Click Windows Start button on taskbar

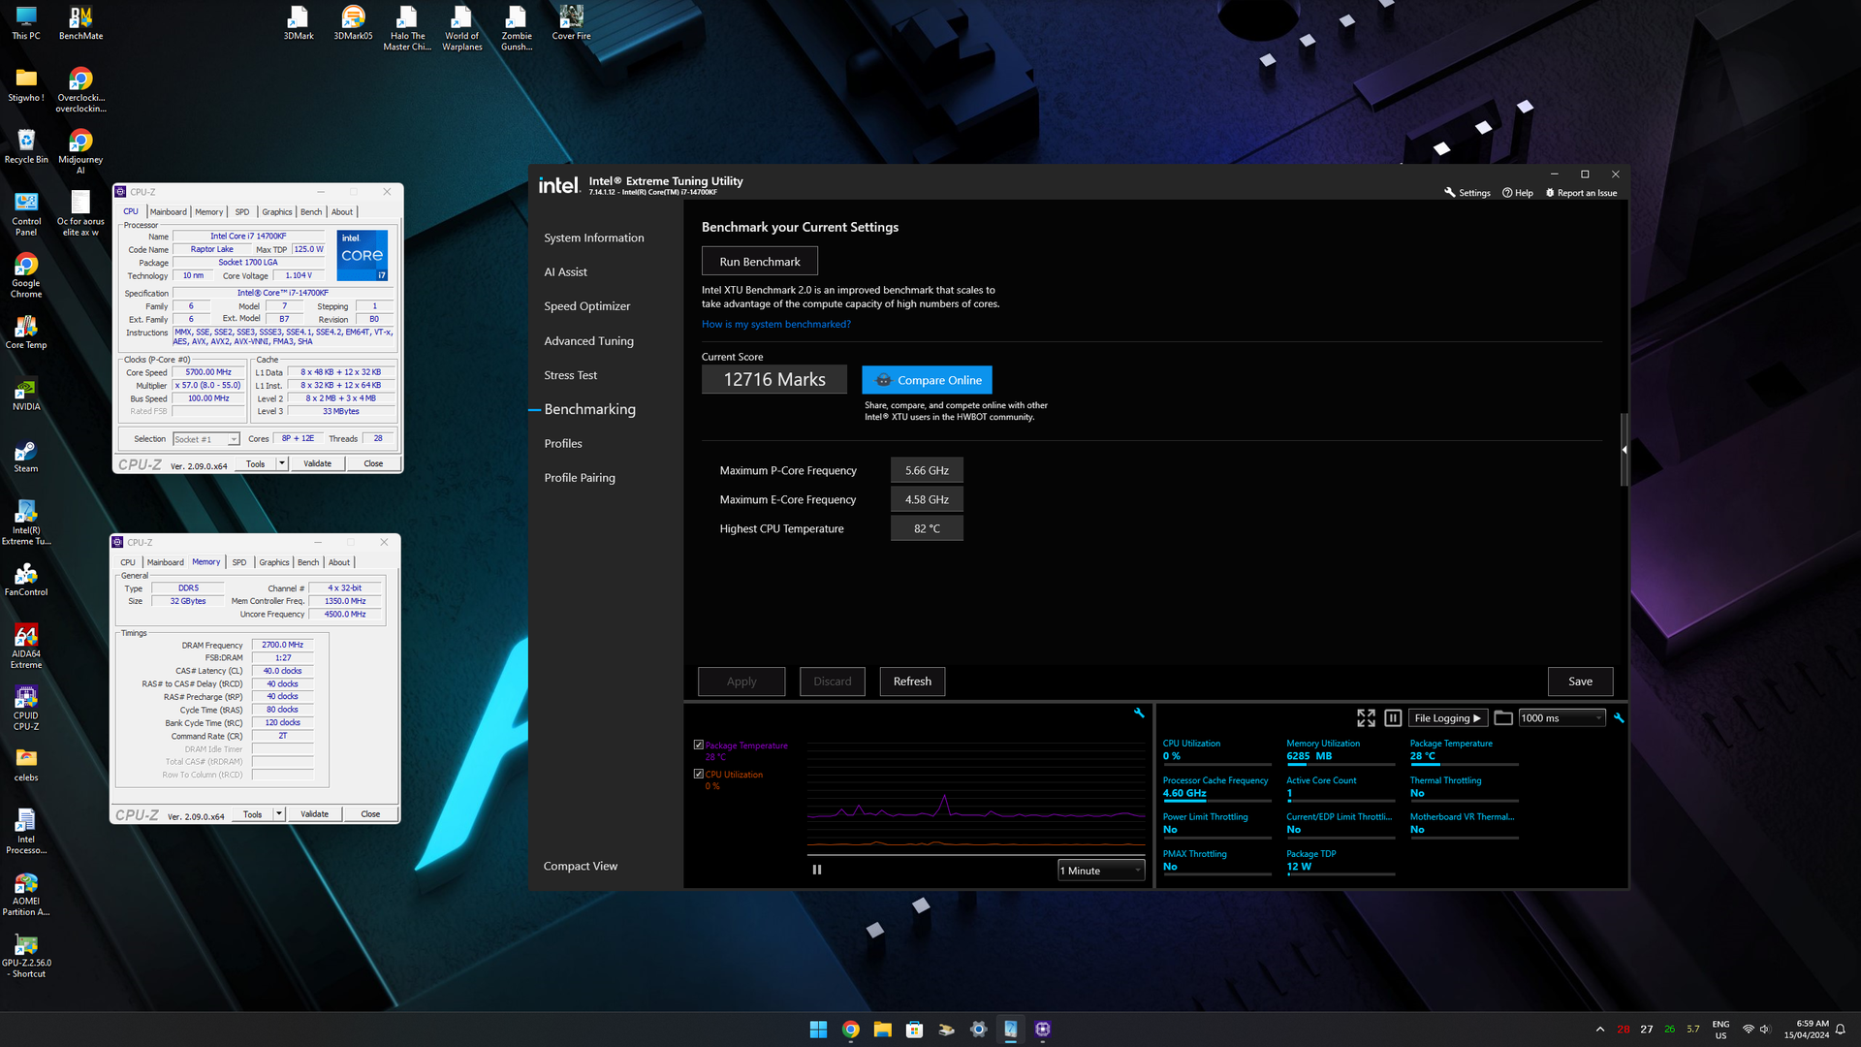click(x=818, y=1030)
